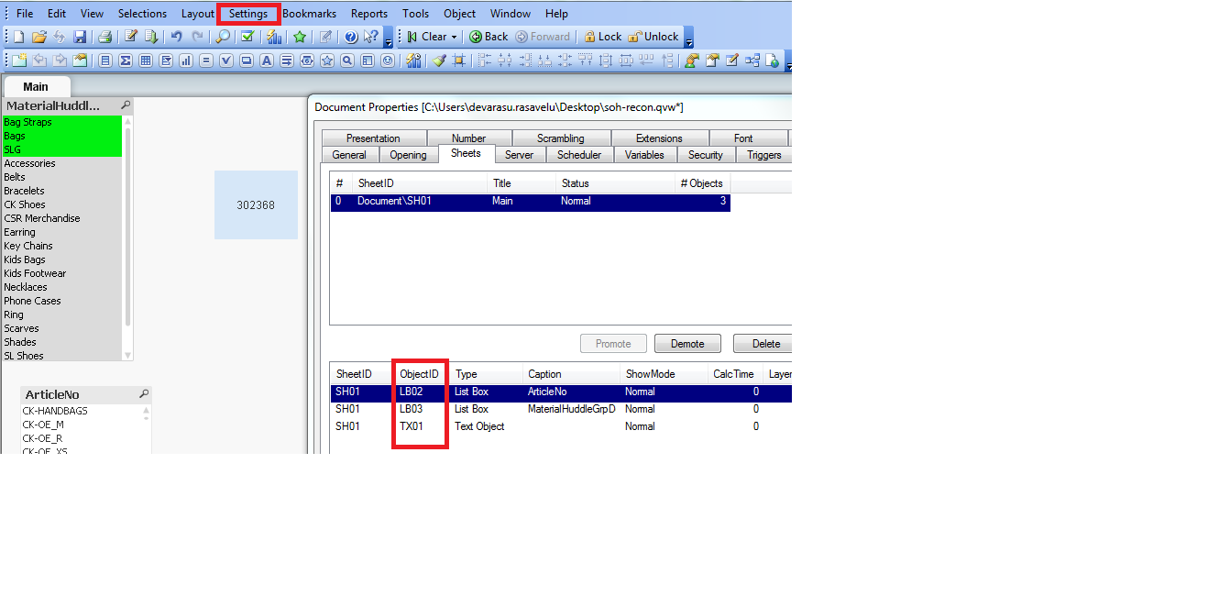1208x596 pixels.
Task: Switch to the General tab
Action: [349, 155]
